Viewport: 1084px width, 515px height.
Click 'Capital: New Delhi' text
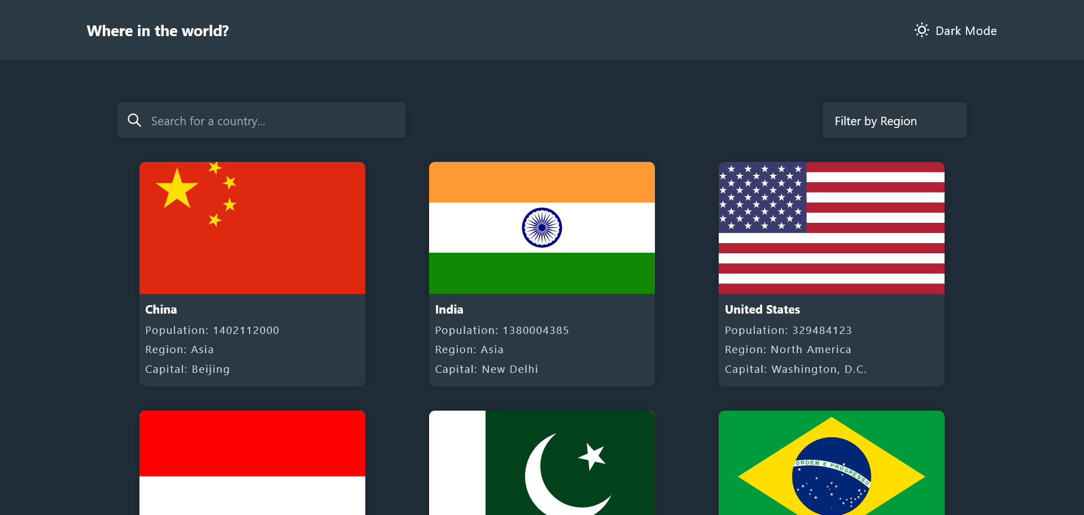(x=487, y=369)
